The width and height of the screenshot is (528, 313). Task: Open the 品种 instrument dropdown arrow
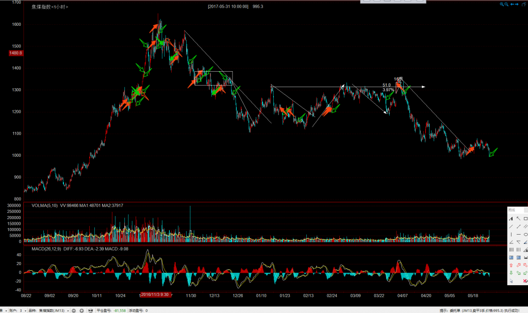69,310
